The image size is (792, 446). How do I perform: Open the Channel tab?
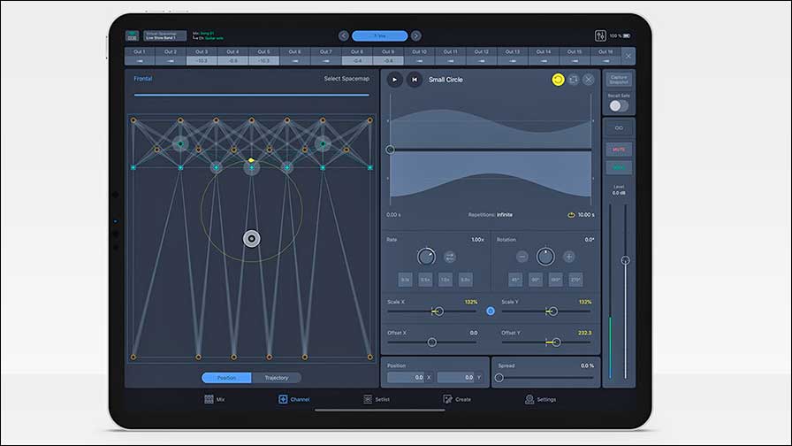pyautogui.click(x=294, y=399)
